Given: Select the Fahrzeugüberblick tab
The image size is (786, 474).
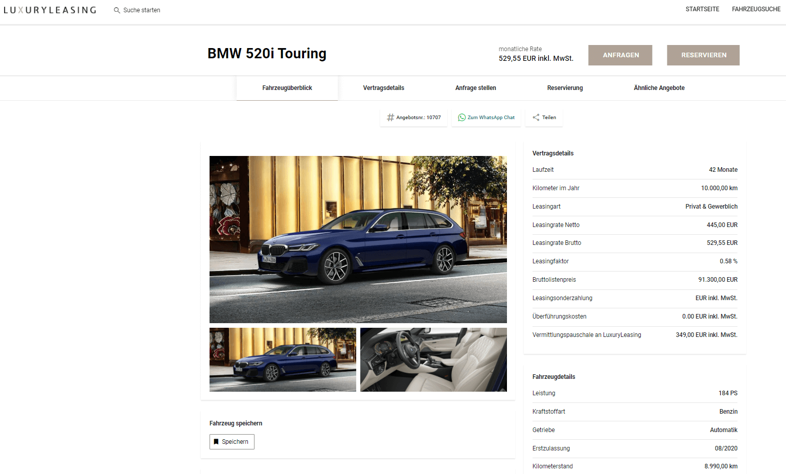Looking at the screenshot, I should 287,88.
